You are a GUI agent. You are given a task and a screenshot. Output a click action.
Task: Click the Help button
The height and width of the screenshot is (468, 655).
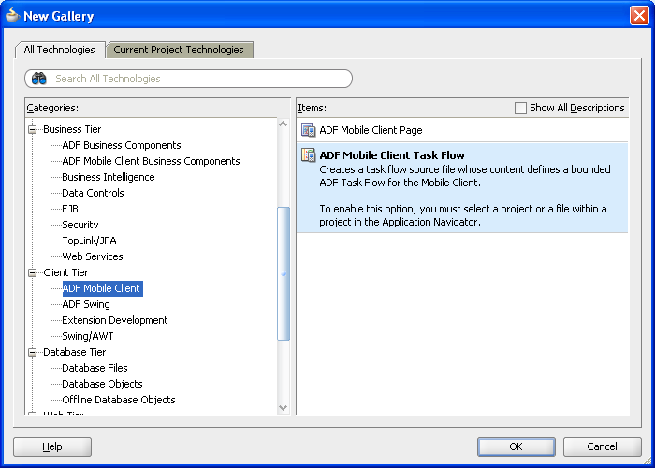click(52, 446)
